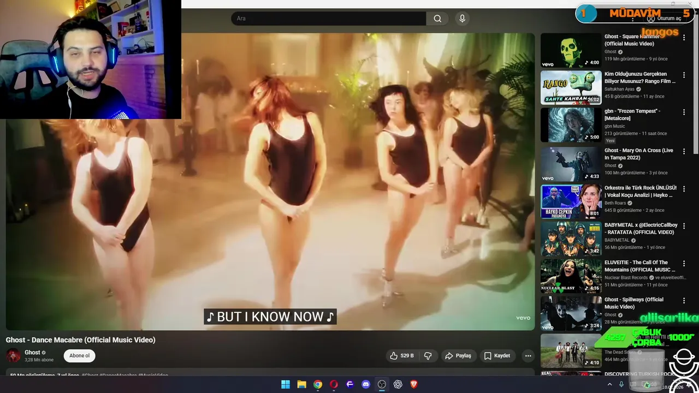Image resolution: width=699 pixels, height=393 pixels.
Task: Click title ELUVEITIE - The Call Of The Mountains
Action: pos(640,266)
